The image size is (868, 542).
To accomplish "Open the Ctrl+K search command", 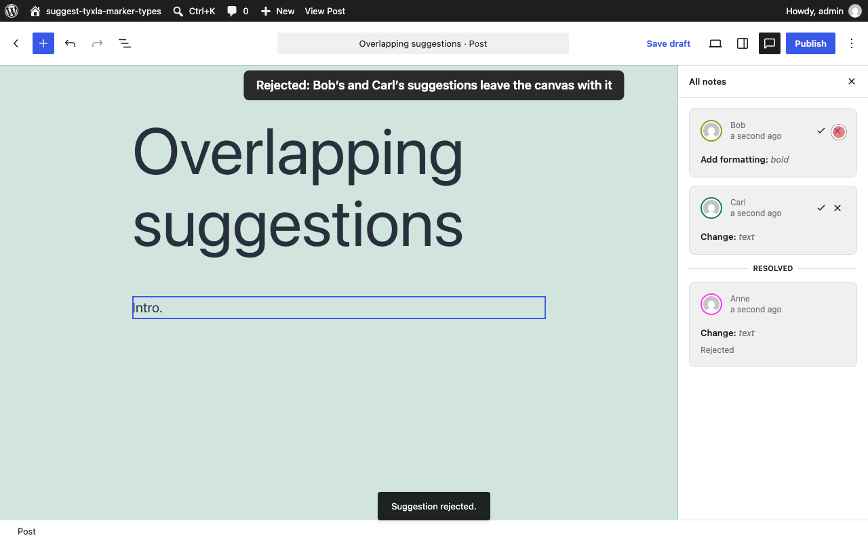I will (x=194, y=11).
